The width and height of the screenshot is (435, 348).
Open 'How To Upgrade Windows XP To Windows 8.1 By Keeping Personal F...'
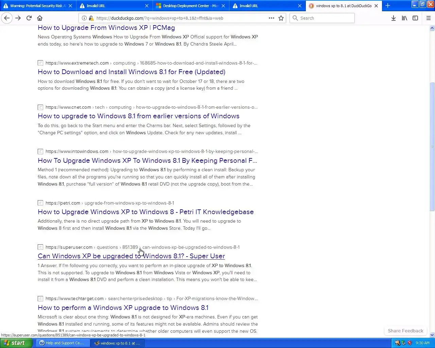[147, 160]
